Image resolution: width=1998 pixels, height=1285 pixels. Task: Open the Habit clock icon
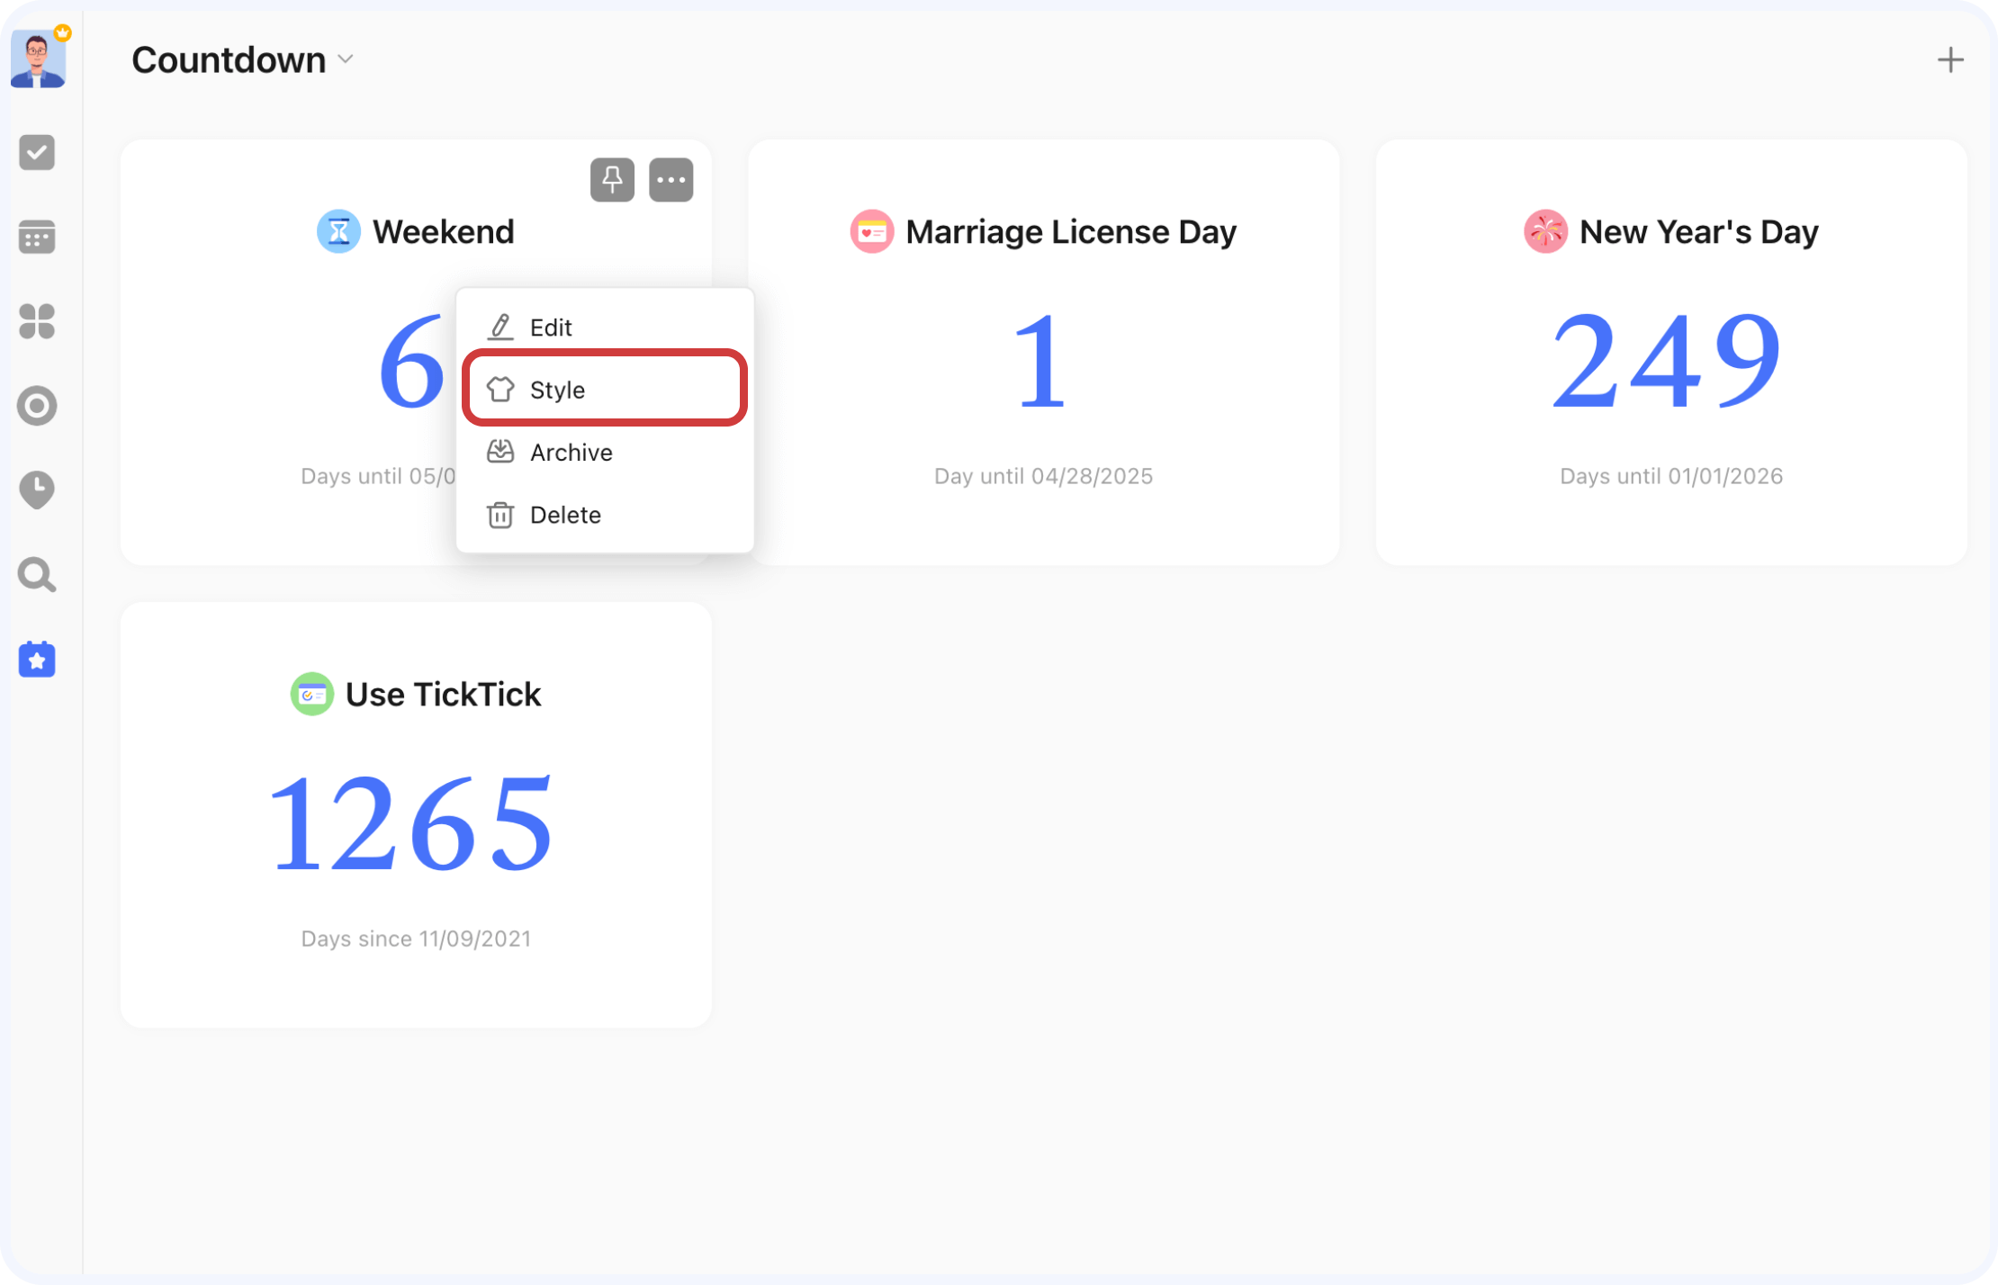37,490
